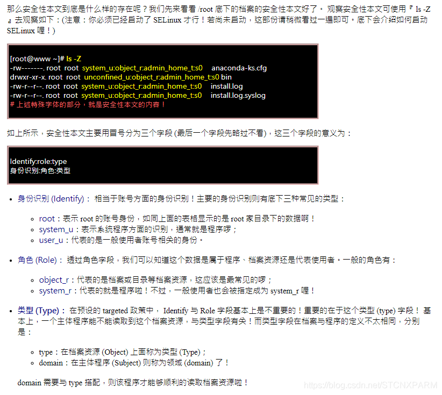Click the red comment '# 上述特殊字体的部分' line
The width and height of the screenshot is (442, 395).
point(88,104)
